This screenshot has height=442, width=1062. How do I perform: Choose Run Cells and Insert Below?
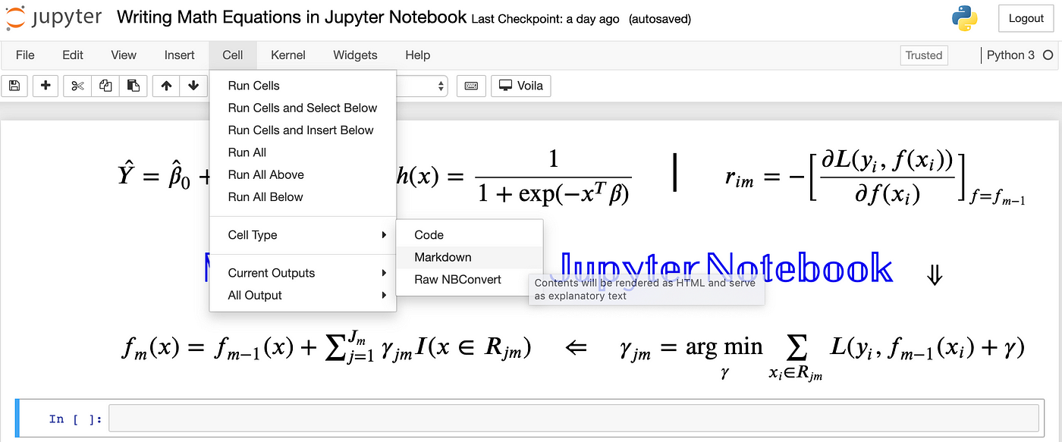[303, 130]
